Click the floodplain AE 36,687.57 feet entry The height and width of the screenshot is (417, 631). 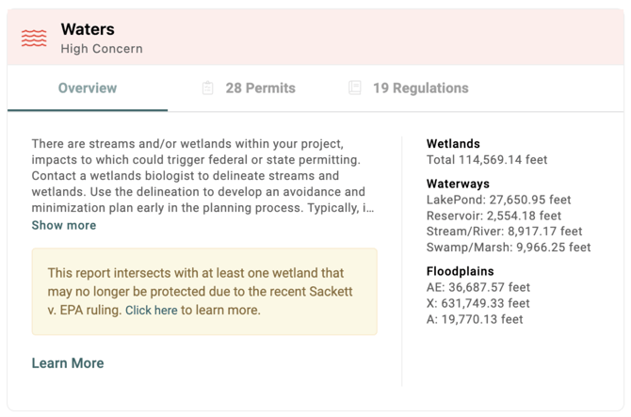478,287
